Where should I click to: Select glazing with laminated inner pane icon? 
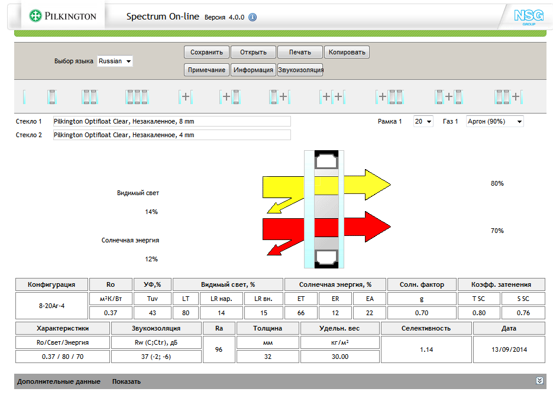(x=229, y=97)
